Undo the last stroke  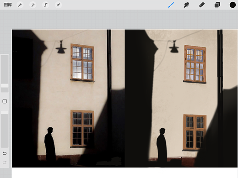(x=5, y=153)
